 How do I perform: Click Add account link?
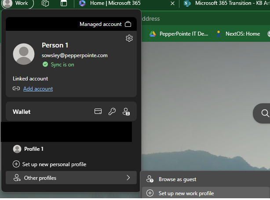click(x=38, y=89)
